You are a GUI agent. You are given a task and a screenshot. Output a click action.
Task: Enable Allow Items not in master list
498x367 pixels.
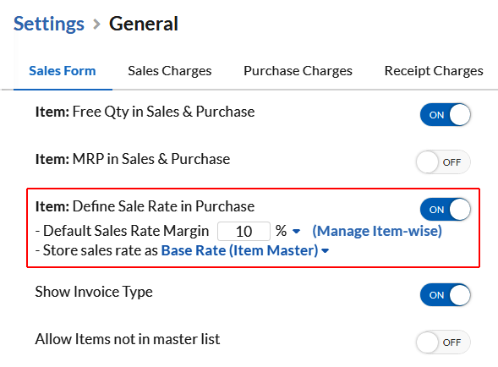pyautogui.click(x=443, y=342)
